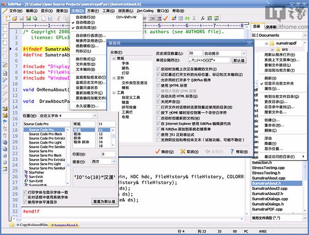Toggle 使用 XHTML 标签 checkbox
This screenshot has width=309, height=235.
(x=158, y=85)
